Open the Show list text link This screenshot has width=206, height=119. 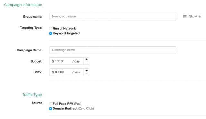click(195, 16)
